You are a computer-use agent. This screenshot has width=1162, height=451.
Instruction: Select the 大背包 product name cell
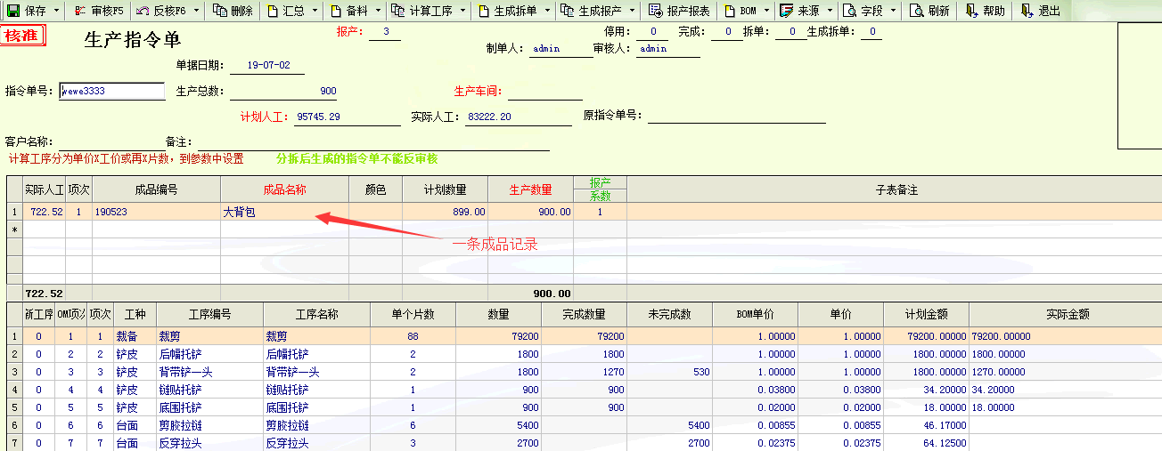pos(285,212)
